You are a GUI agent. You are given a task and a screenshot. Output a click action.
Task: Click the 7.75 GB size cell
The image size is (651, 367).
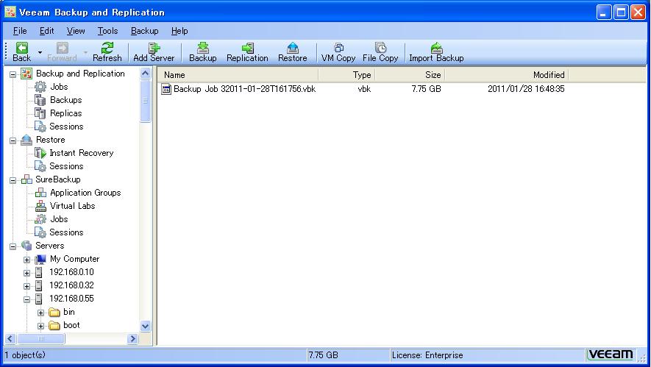426,89
